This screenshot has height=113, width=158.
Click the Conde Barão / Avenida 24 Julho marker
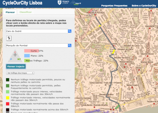[x=94, y=107]
